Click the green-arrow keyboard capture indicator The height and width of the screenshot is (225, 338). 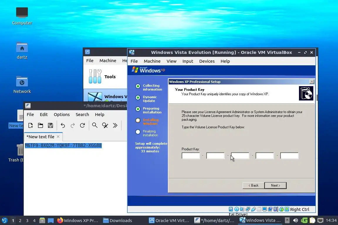point(287,209)
